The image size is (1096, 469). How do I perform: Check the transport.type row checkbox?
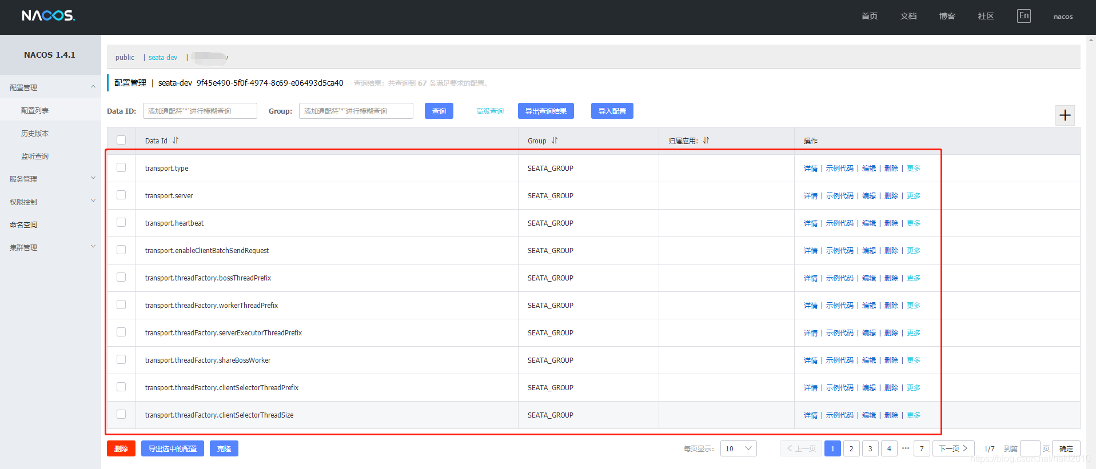[x=121, y=167]
